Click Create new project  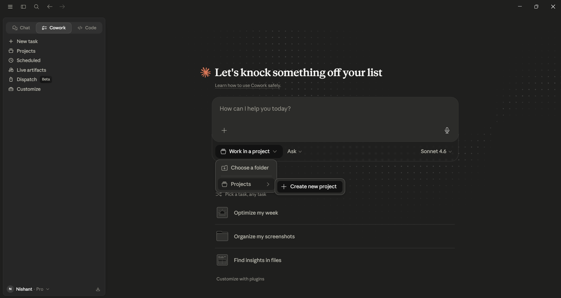click(310, 186)
